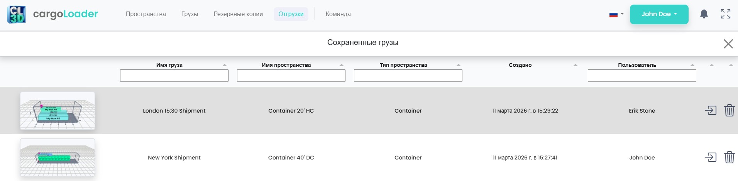Open the language flag dropdown
Viewport: 738px width, 191px height.
point(616,15)
